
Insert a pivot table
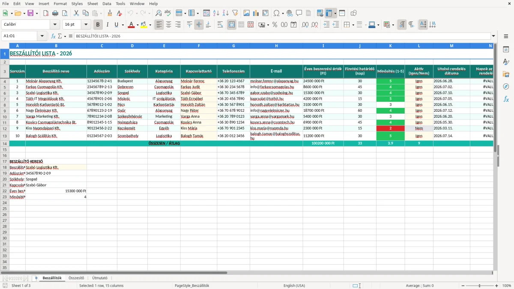click(266, 13)
